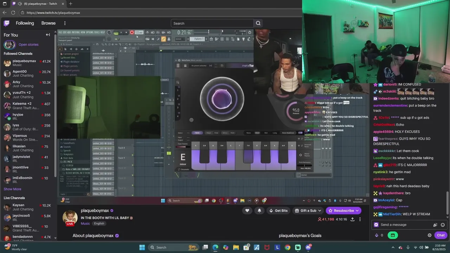Open Microsoft Edge from the taskbar
Screen dimensions: 450x253
coord(215,247)
